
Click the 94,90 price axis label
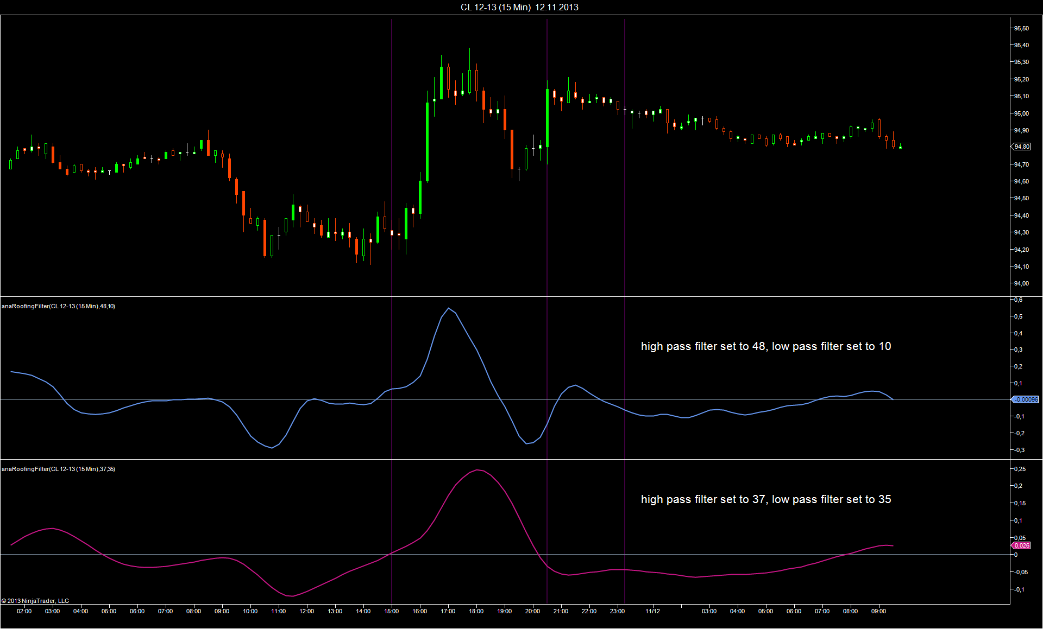(x=1021, y=130)
